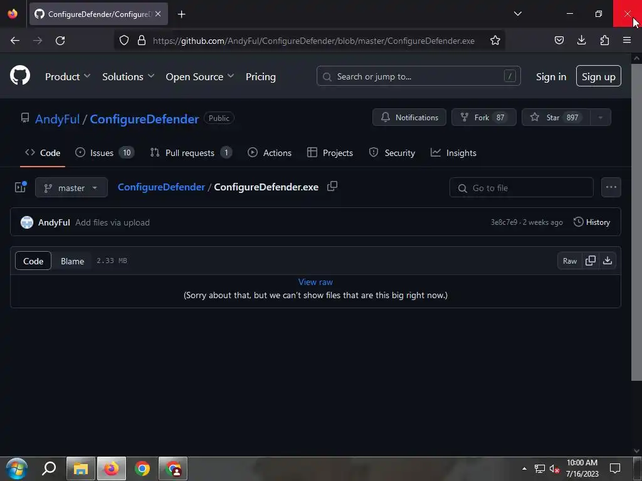Click the Pricing link

[260, 76]
